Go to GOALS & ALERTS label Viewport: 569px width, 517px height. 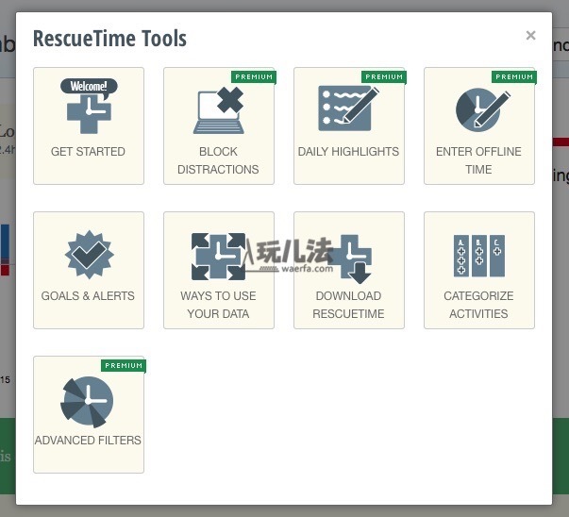tap(88, 296)
